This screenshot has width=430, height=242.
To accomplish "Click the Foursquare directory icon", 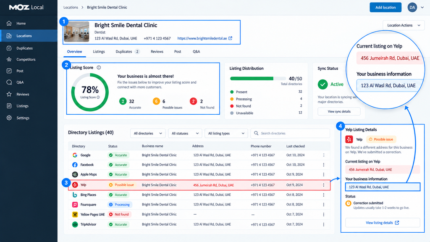I will click(x=75, y=205).
